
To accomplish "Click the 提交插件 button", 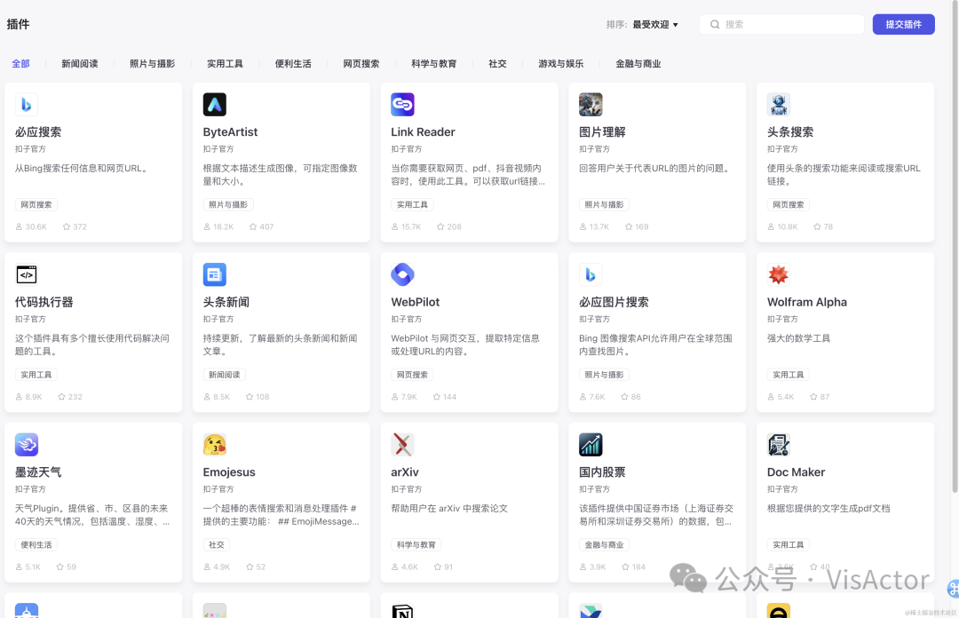I will point(903,25).
